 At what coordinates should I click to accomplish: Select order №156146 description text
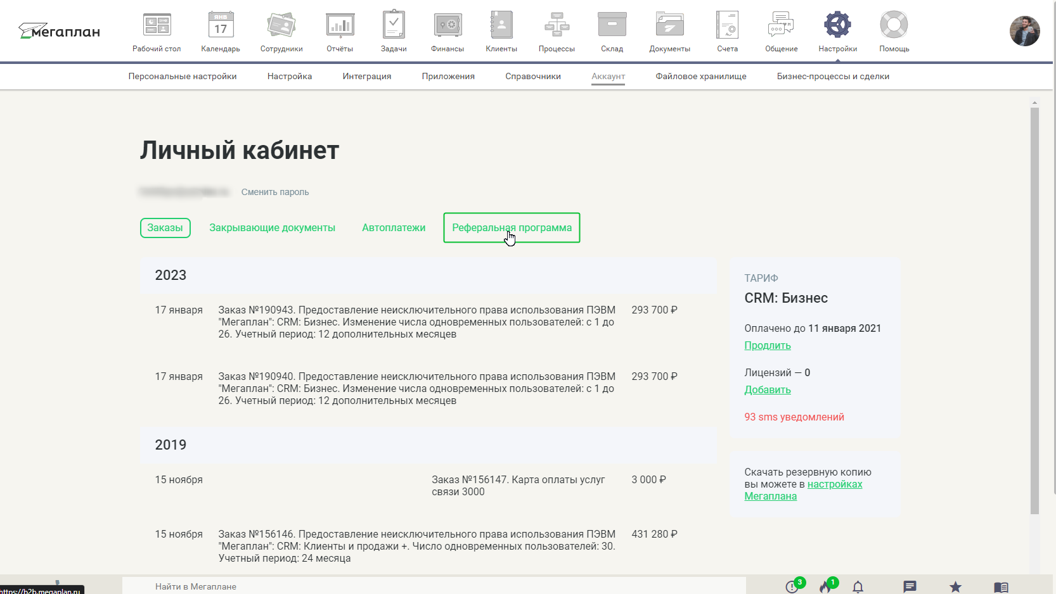pyautogui.click(x=417, y=546)
